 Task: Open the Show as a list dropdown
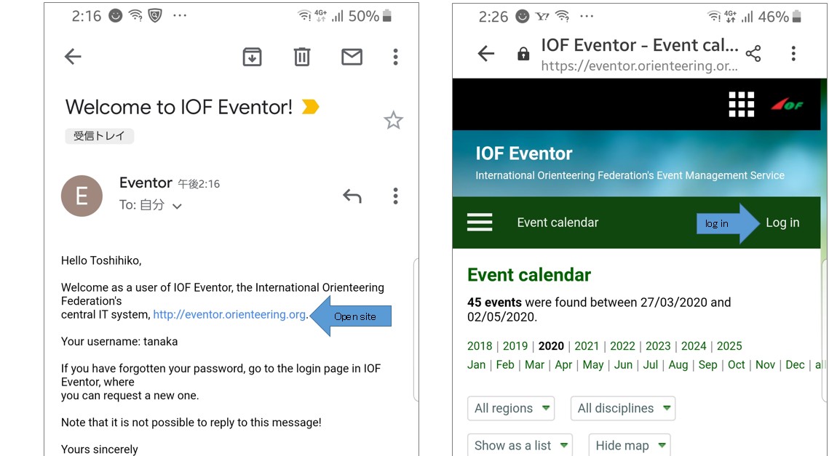[x=520, y=445]
